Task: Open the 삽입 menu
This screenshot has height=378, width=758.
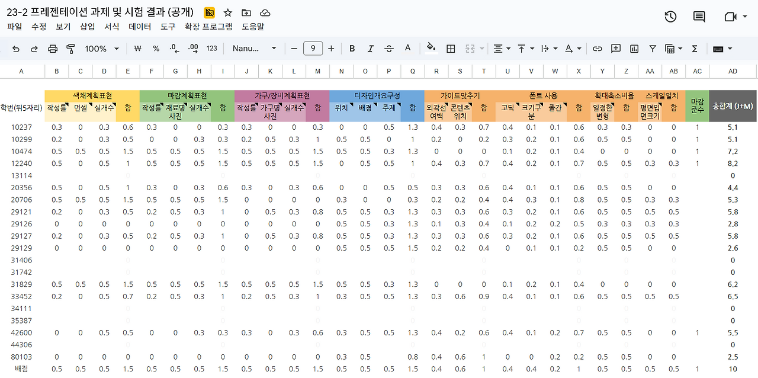Action: tap(87, 27)
